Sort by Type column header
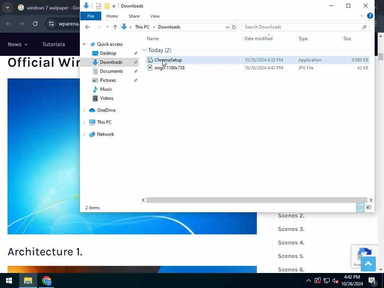Image resolution: width=384 pixels, height=288 pixels. [303, 39]
